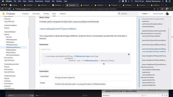Click the search magnifier icon in Firebase header
Viewport: 173px width, 97px height.
(119, 13)
